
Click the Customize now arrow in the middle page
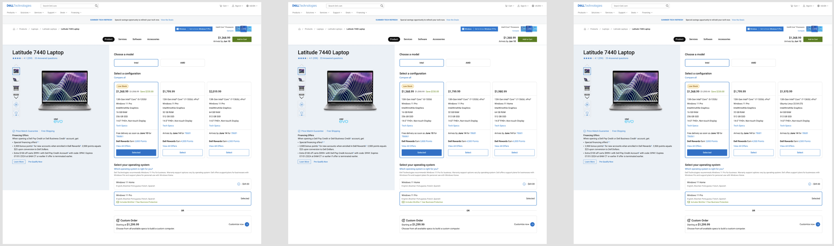[x=532, y=224]
